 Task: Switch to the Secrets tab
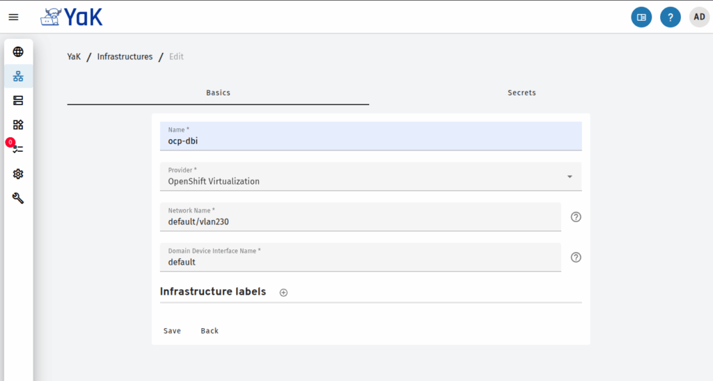(x=522, y=93)
